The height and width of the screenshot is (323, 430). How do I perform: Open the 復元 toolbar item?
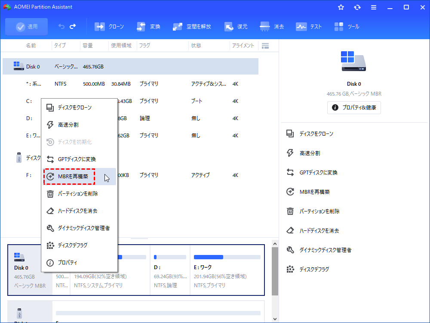(x=236, y=27)
